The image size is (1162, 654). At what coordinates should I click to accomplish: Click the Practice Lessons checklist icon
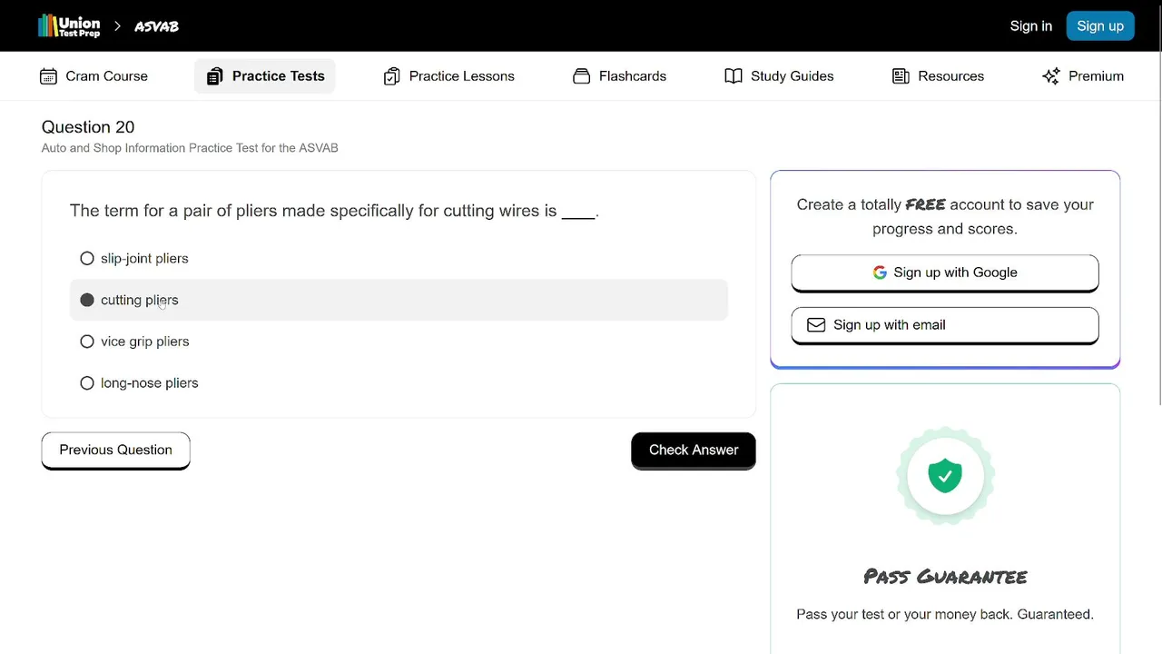point(391,76)
